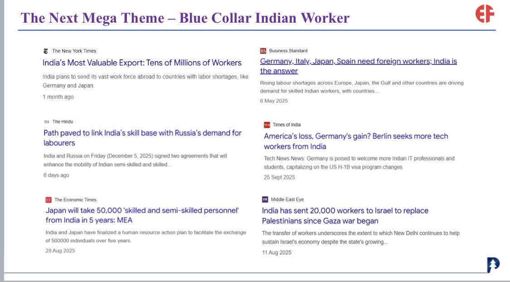Click the red EF logo
This screenshot has height=282, width=510.
coord(485,14)
